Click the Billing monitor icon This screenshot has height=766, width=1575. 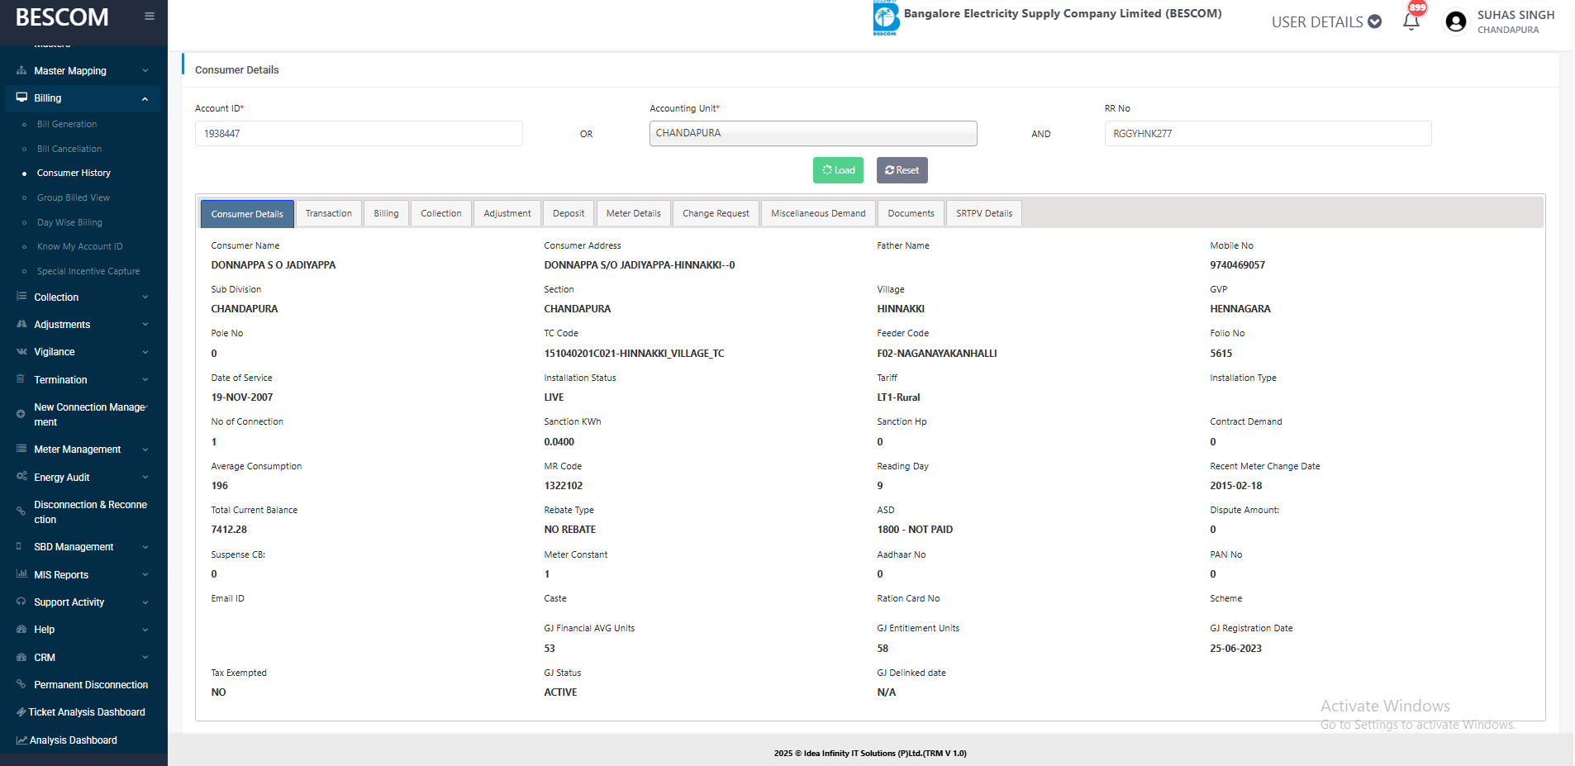point(21,98)
